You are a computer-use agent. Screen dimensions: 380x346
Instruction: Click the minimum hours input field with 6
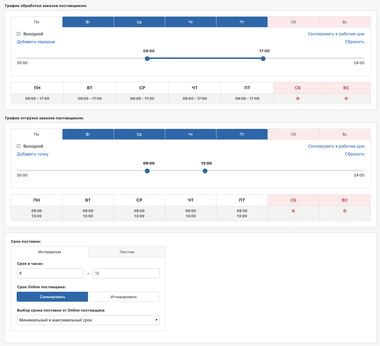tap(50, 273)
